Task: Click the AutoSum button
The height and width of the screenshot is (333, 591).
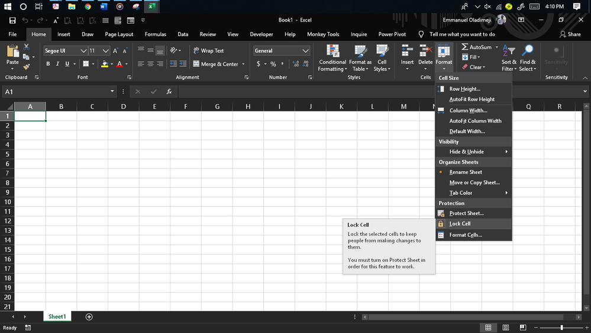Action: click(477, 47)
